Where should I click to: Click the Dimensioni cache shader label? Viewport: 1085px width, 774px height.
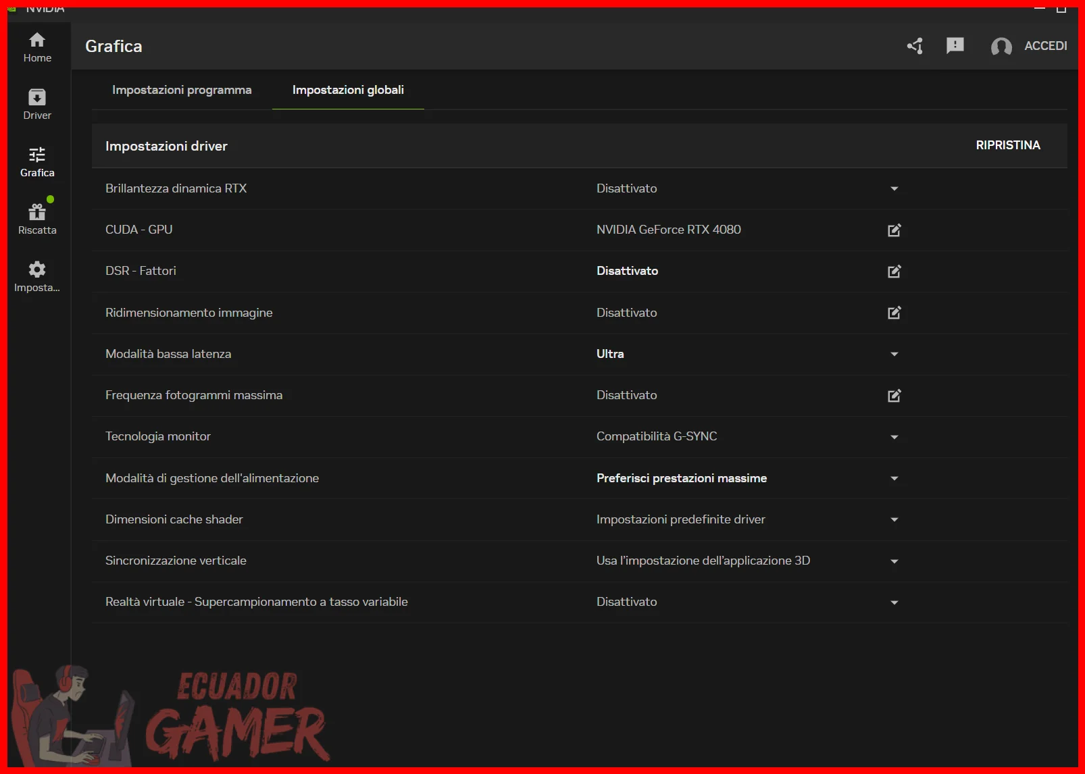pos(174,519)
